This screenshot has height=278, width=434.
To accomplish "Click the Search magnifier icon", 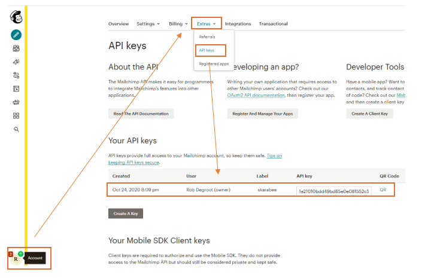I will 16,129.
